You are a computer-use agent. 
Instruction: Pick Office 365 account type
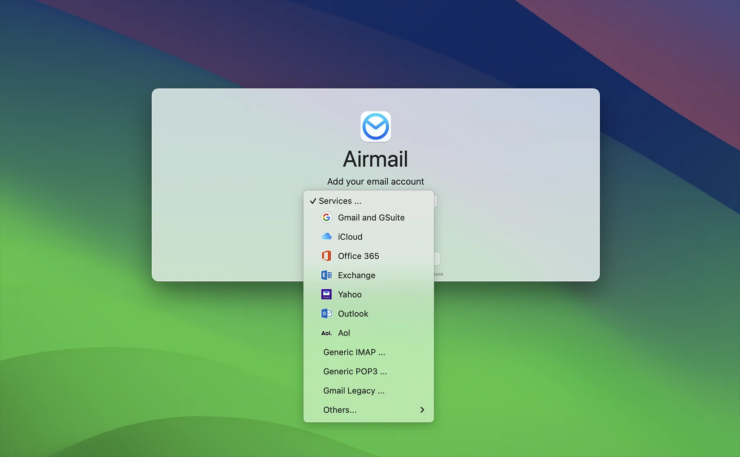369,256
